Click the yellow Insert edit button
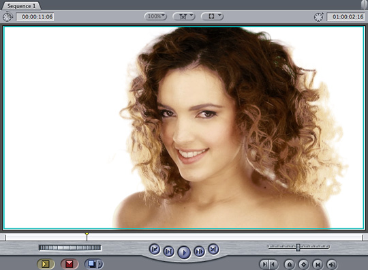 46,264
